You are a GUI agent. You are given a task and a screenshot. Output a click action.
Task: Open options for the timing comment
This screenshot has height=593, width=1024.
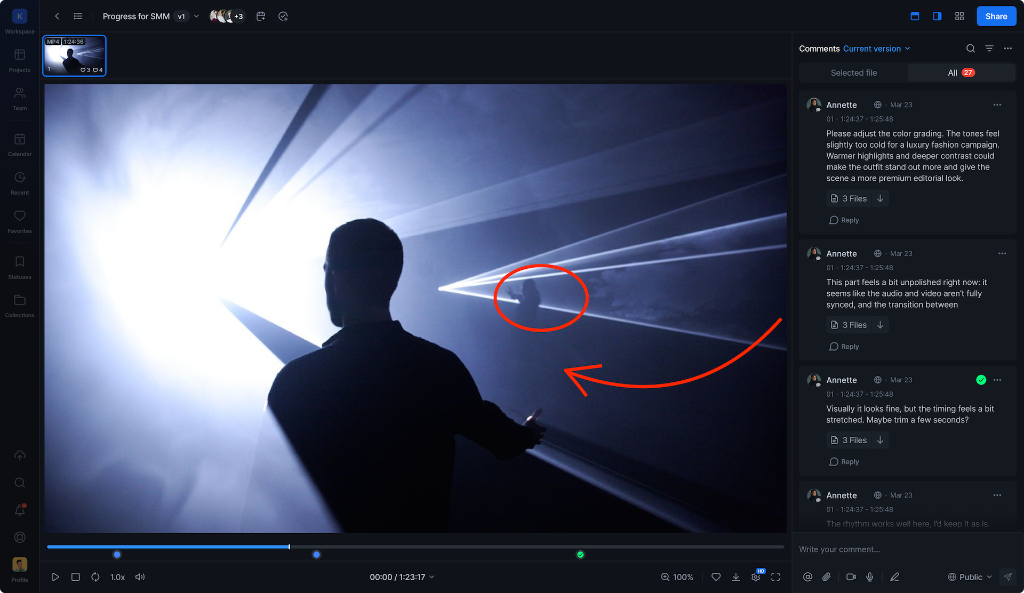click(x=997, y=380)
